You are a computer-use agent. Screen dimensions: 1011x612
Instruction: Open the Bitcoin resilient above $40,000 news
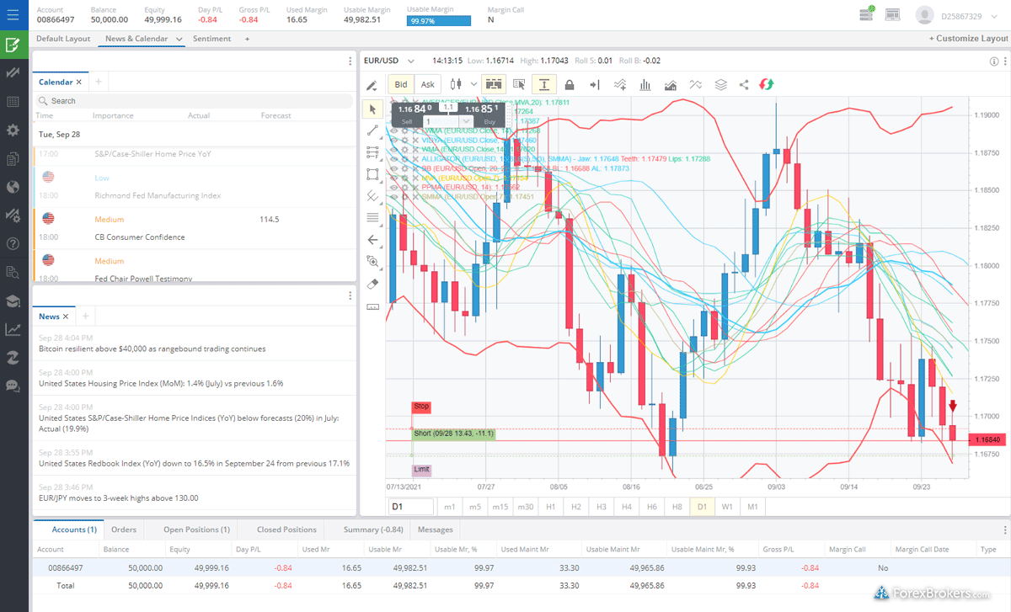tap(152, 349)
